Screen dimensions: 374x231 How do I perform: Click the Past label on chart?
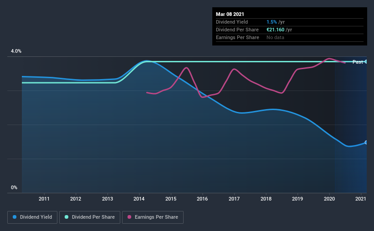[x=358, y=62]
